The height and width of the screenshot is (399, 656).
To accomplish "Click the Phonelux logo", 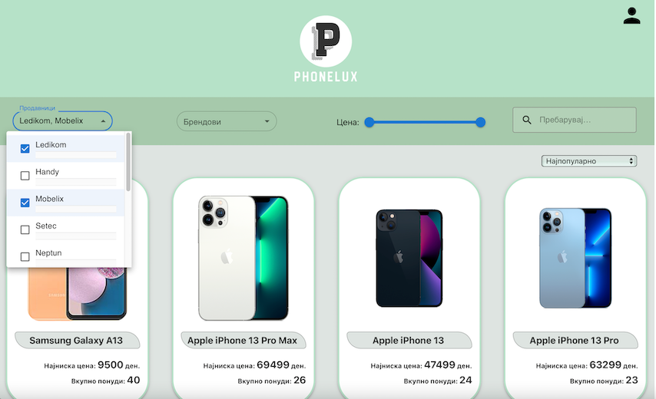I will (326, 49).
